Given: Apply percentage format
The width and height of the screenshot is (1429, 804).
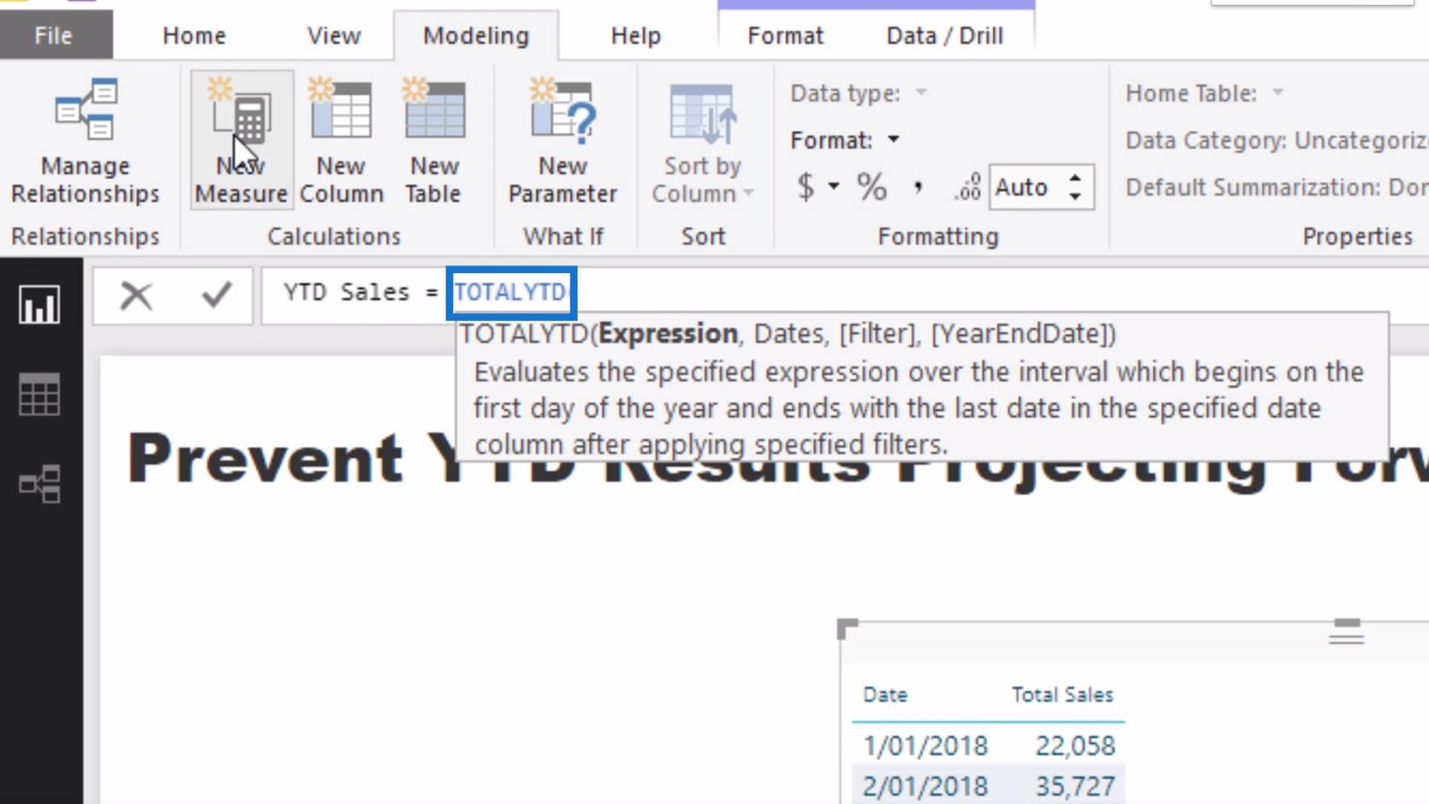Looking at the screenshot, I should (872, 186).
